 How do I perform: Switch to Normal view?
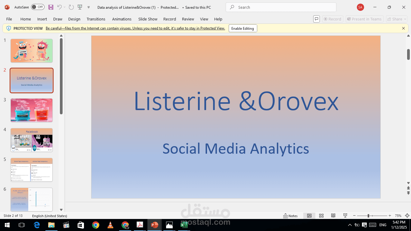[x=309, y=216]
